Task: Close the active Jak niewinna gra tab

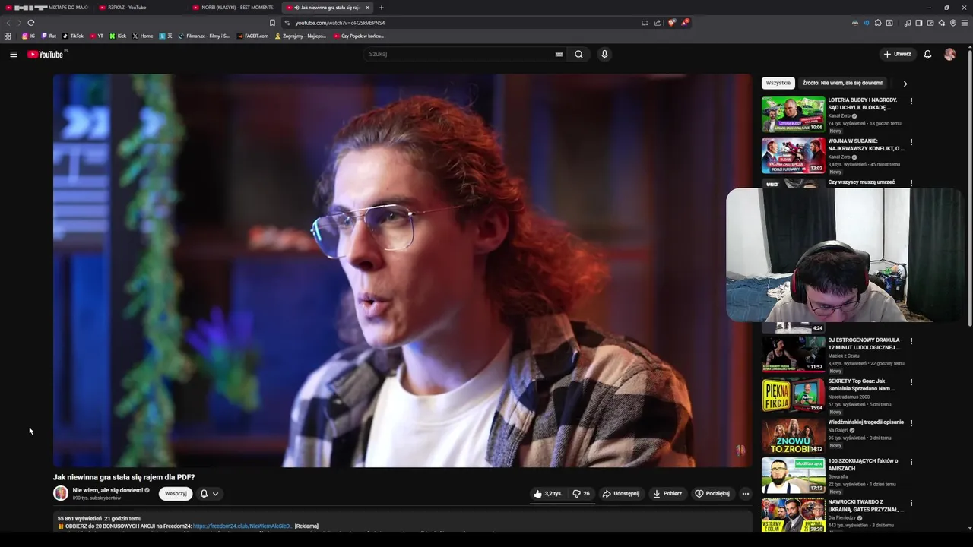Action: click(367, 8)
